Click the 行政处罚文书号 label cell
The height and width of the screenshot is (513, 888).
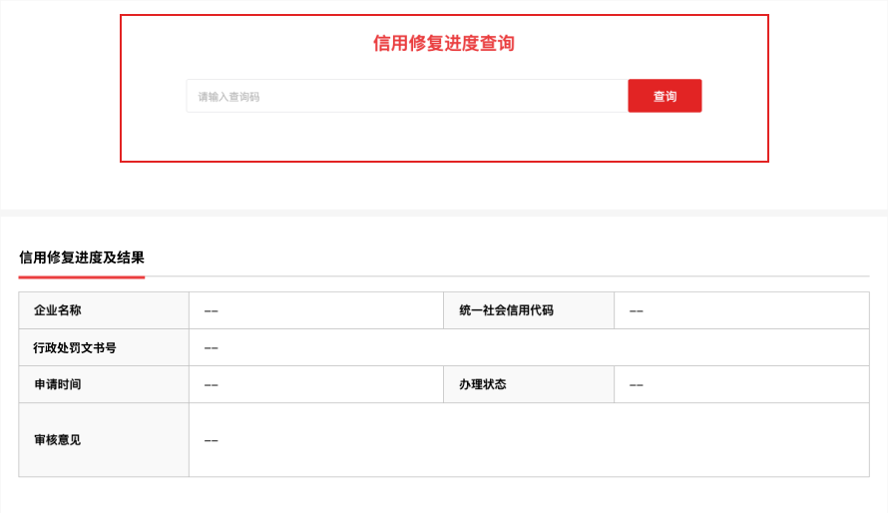tap(104, 347)
